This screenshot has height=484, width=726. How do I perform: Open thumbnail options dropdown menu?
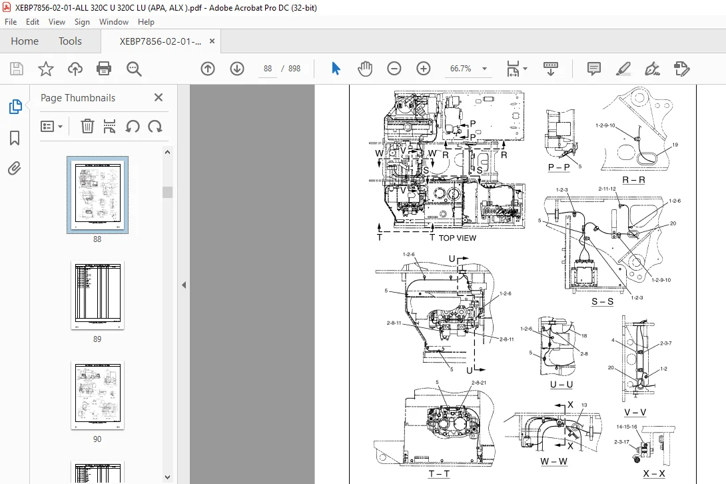[52, 126]
